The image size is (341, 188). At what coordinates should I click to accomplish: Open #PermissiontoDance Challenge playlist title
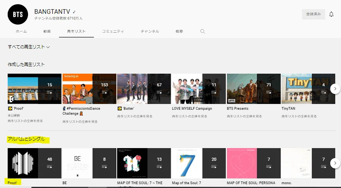click(x=81, y=111)
